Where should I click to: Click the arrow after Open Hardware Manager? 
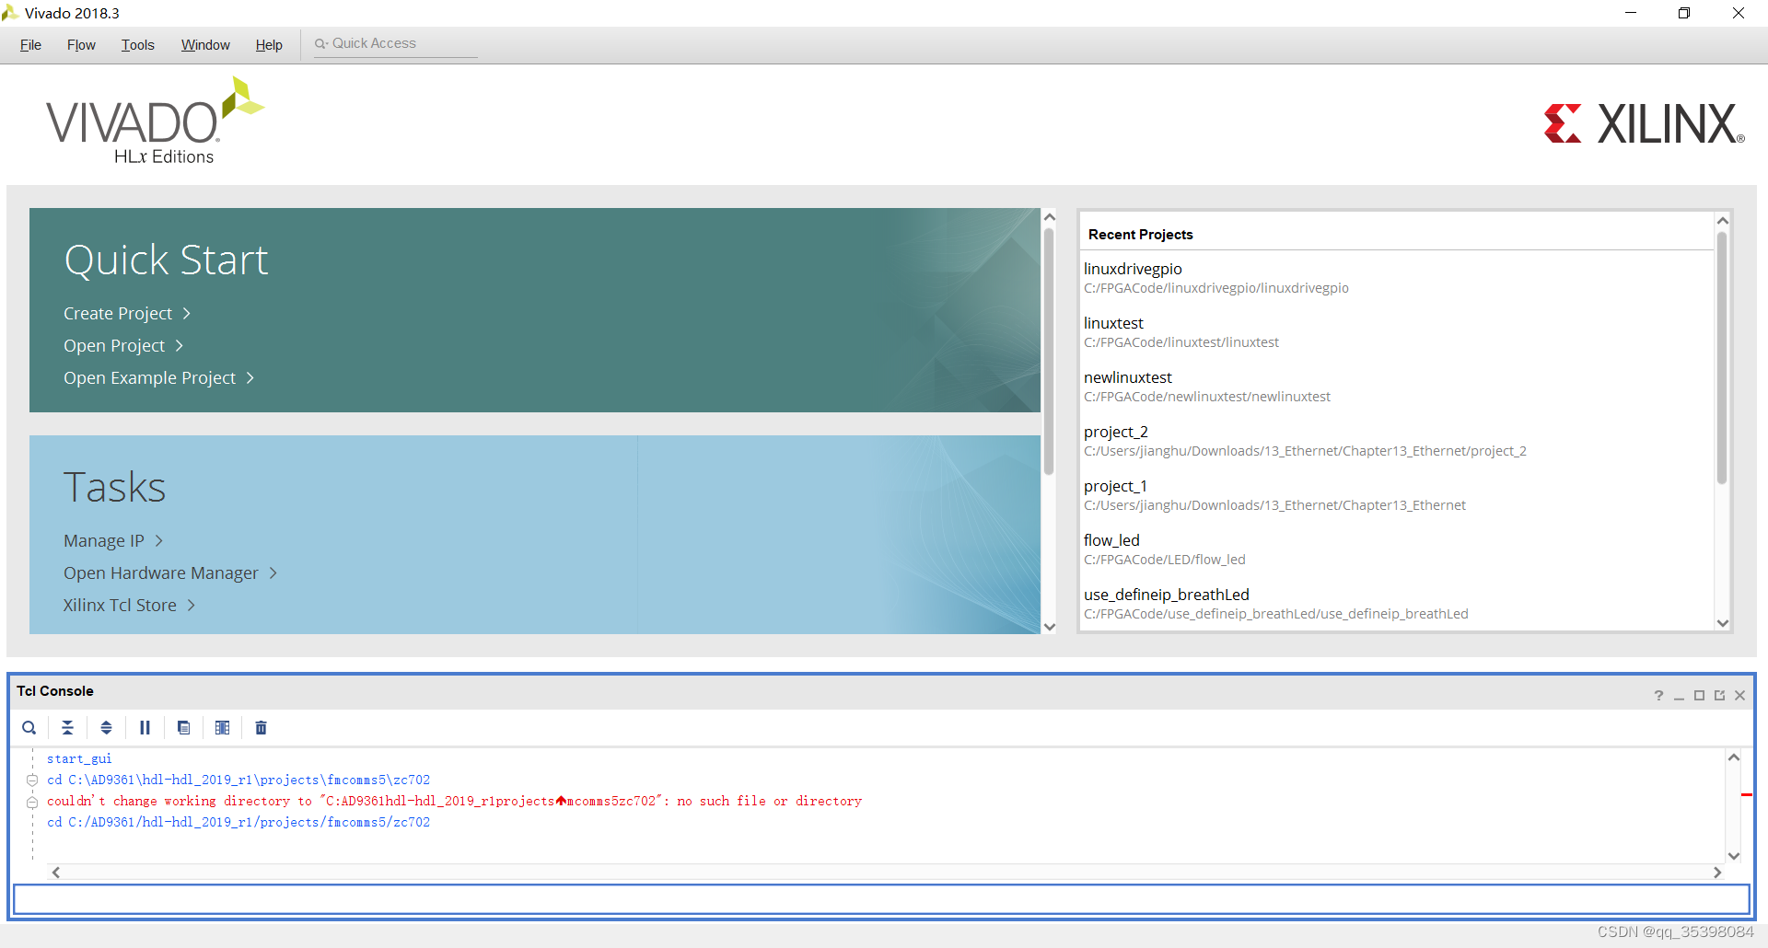273,573
